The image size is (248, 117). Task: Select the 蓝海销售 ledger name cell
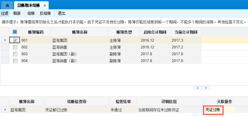pos(80,47)
